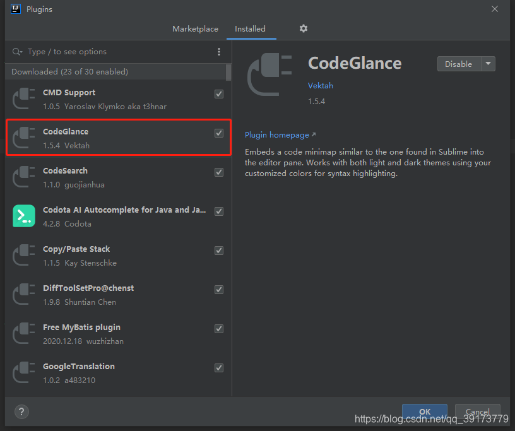The height and width of the screenshot is (431, 515).
Task: Select GoogleTranslation plugin icon
Action: tap(23, 372)
